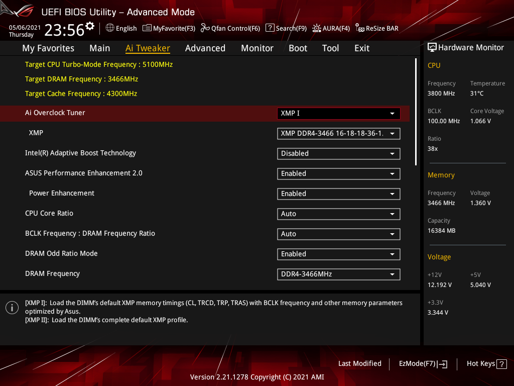Open the XMP profile dropdown
Image resolution: width=514 pixels, height=386 pixels.
tap(339, 134)
